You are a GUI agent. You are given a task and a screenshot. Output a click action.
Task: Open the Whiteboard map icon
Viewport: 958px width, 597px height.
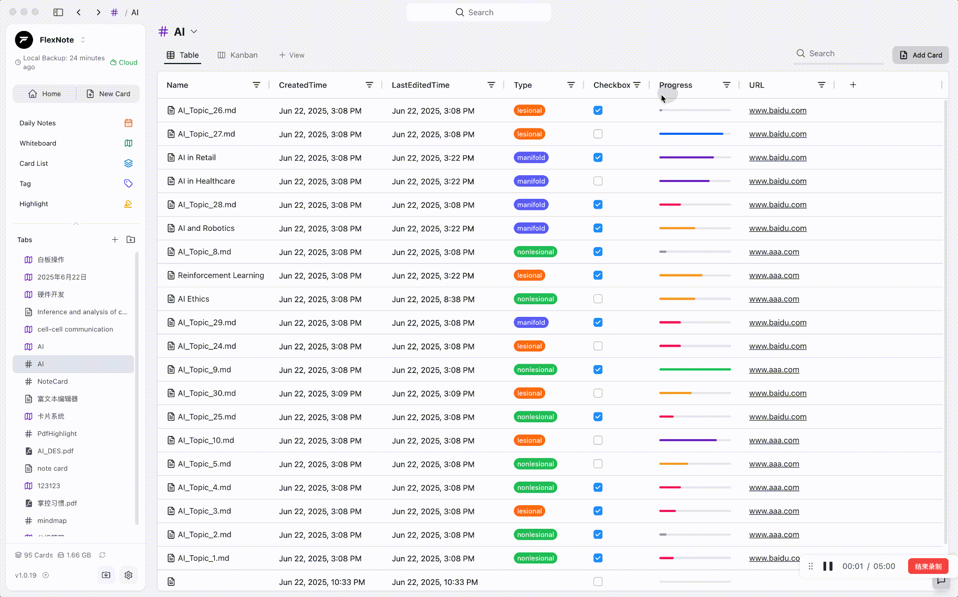click(128, 143)
